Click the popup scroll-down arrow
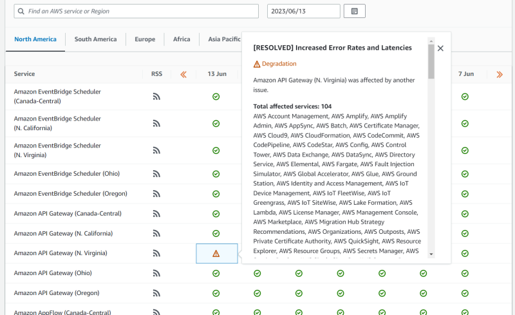The image size is (515, 315). point(431,254)
